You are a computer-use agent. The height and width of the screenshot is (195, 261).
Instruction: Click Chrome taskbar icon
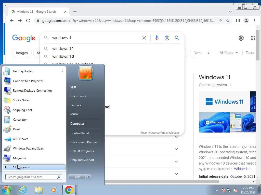pyautogui.click(x=69, y=190)
